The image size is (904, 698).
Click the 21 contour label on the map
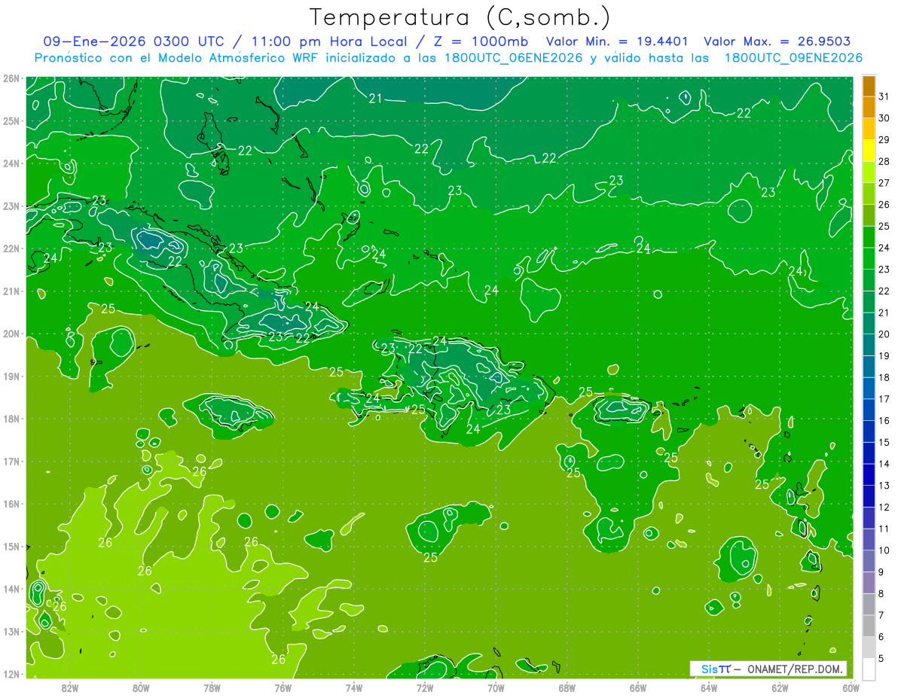point(376,99)
